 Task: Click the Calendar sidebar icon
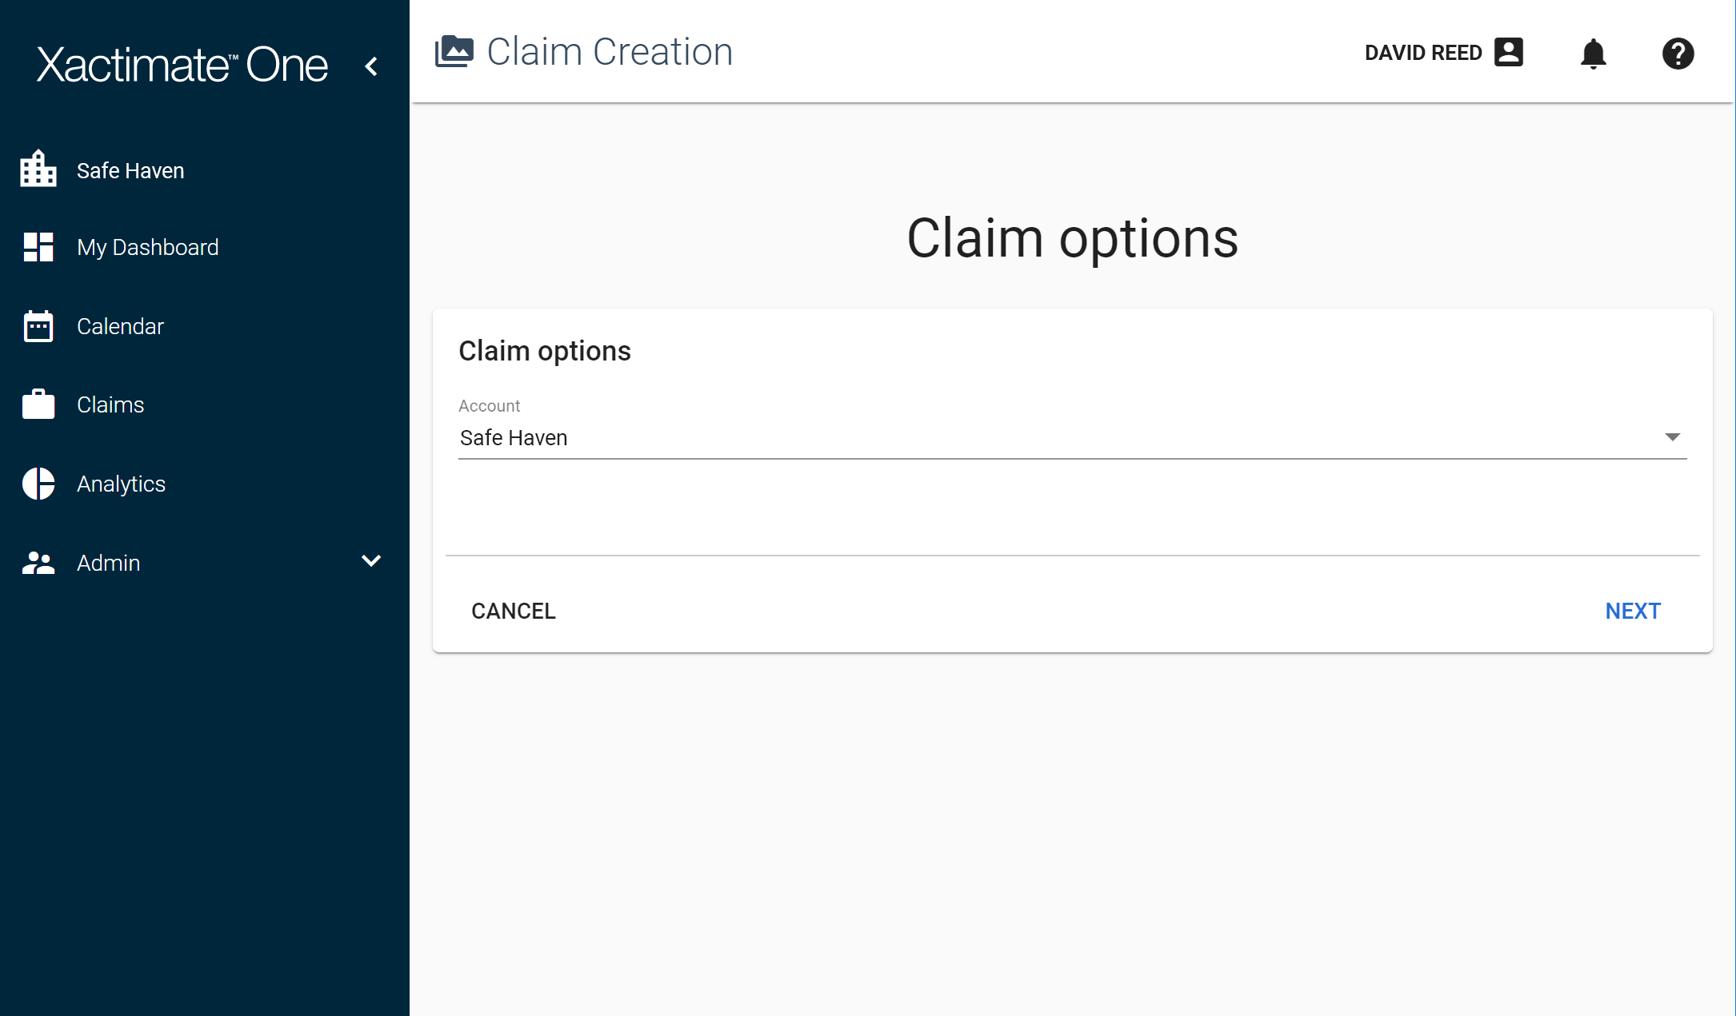coord(36,325)
